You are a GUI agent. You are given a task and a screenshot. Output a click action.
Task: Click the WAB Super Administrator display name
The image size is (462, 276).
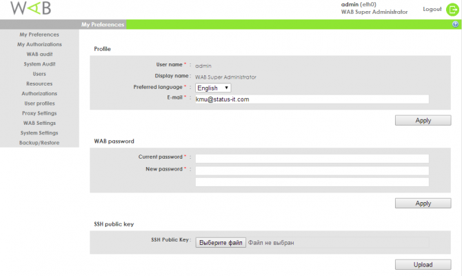pyautogui.click(x=225, y=77)
